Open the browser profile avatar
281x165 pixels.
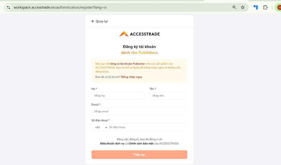point(279,7)
